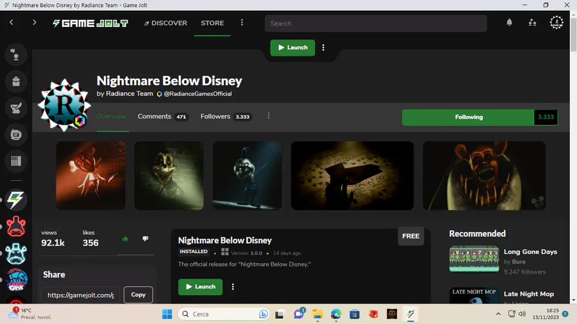577x324 pixels.
Task: Open the taskbar Cerca search box
Action: pyautogui.click(x=224, y=314)
